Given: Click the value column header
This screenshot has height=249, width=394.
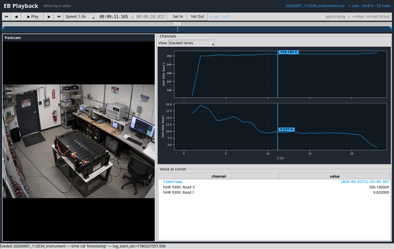Looking at the screenshot, I should click(x=335, y=176).
